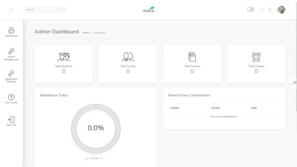
Task: Click the Total Classes group icon
Action: pos(256,57)
